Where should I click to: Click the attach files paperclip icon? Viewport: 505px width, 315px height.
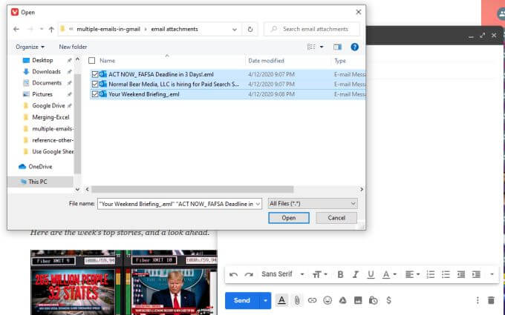tap(297, 300)
